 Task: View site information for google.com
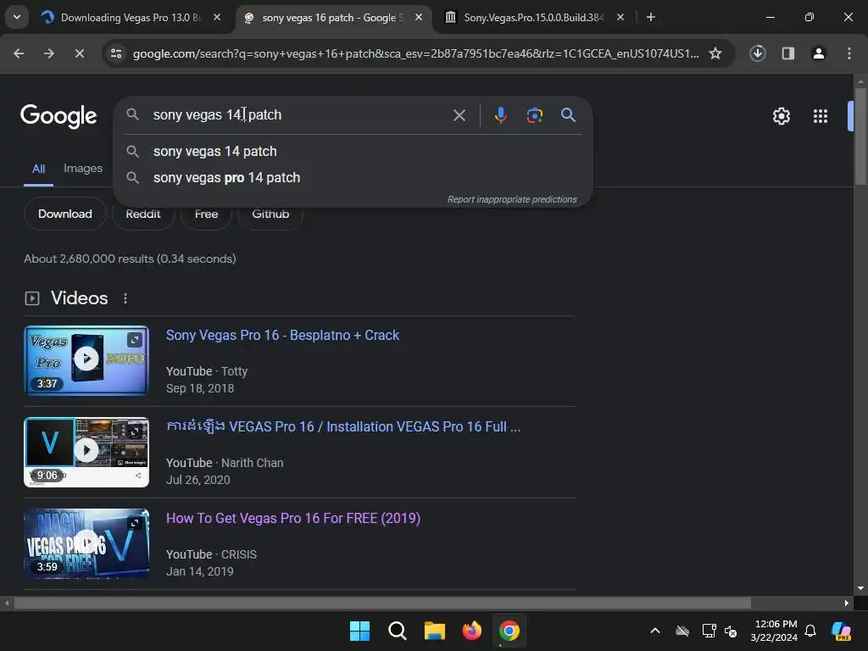[116, 53]
